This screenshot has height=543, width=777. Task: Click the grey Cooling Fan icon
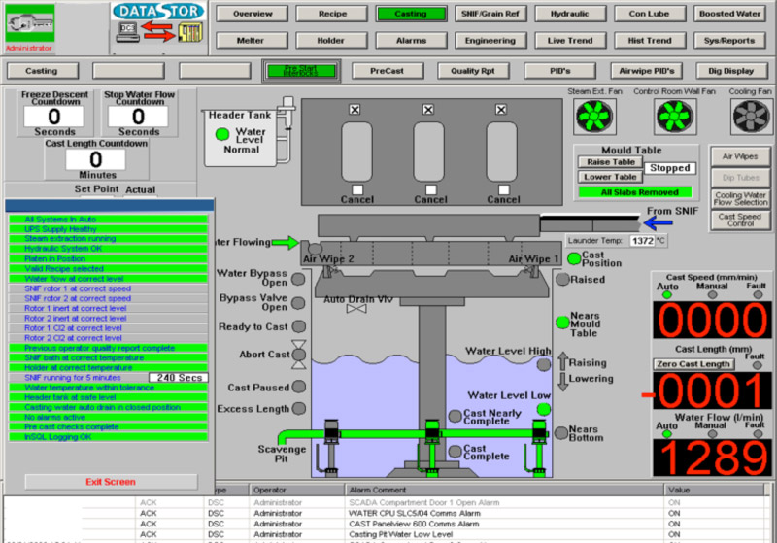coord(749,117)
